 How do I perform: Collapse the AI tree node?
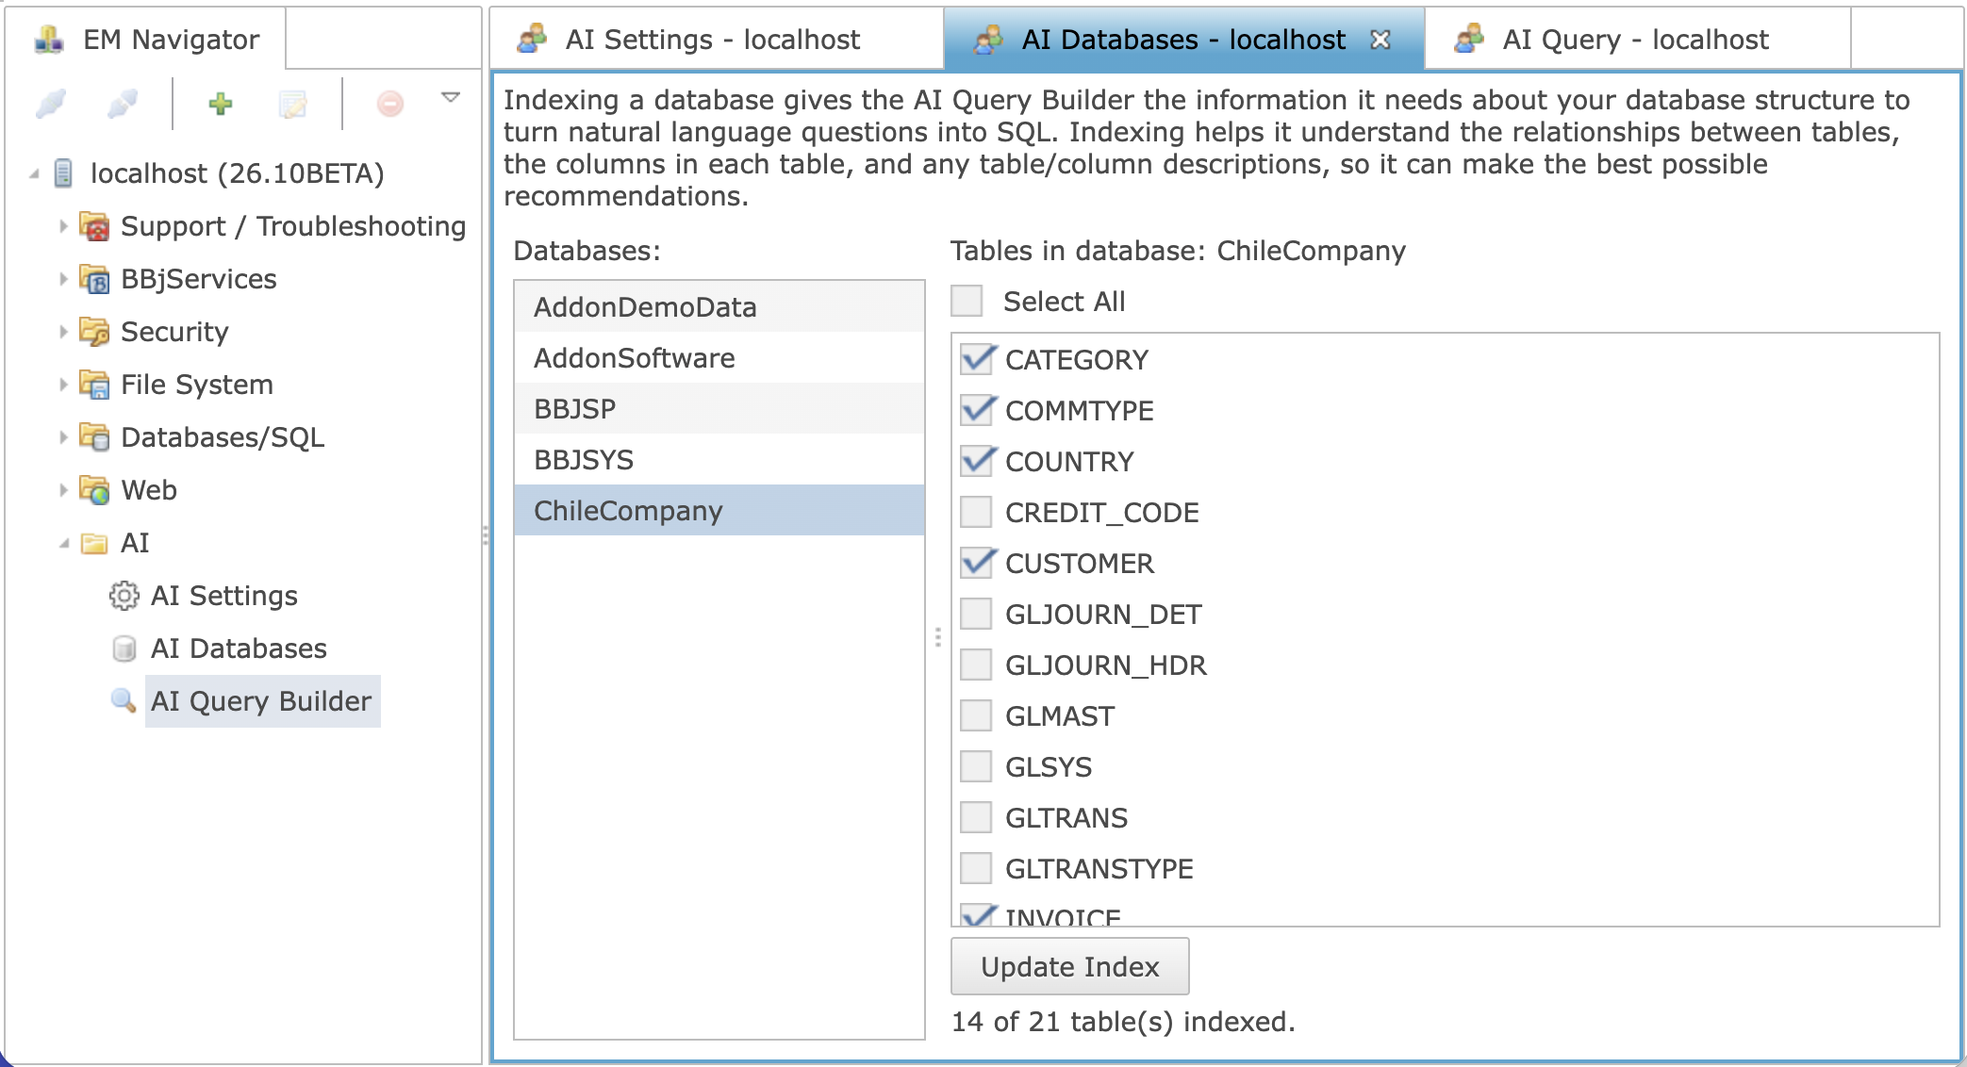tap(63, 543)
